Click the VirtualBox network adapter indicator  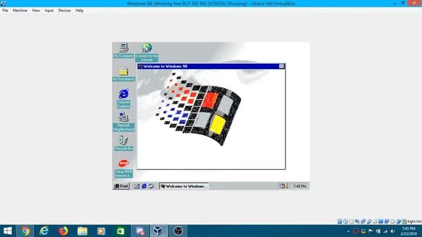coord(363,221)
